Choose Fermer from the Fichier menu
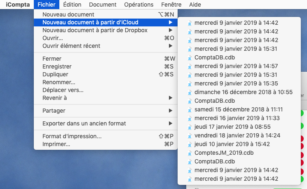The image size is (307, 189). (105, 59)
